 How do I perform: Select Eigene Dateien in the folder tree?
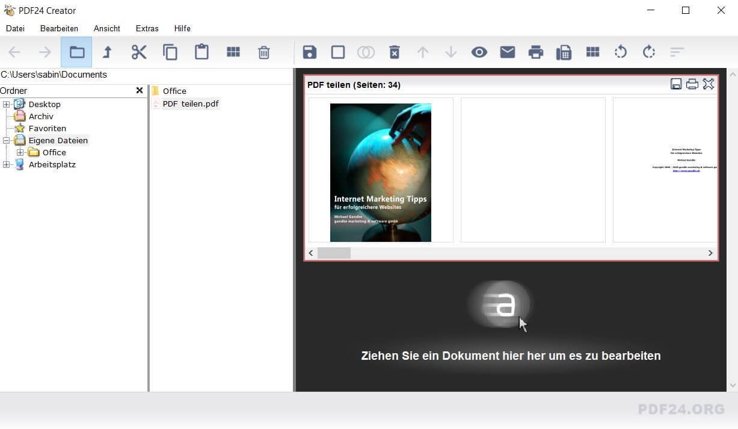pos(58,140)
